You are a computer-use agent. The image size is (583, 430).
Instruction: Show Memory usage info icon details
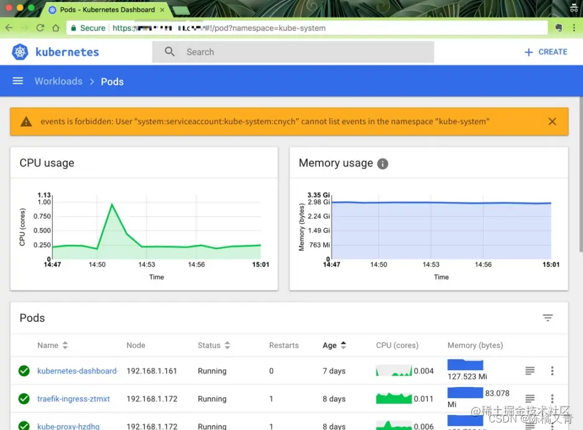383,163
